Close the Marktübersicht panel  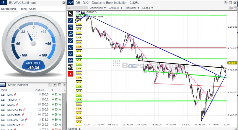click(64, 85)
